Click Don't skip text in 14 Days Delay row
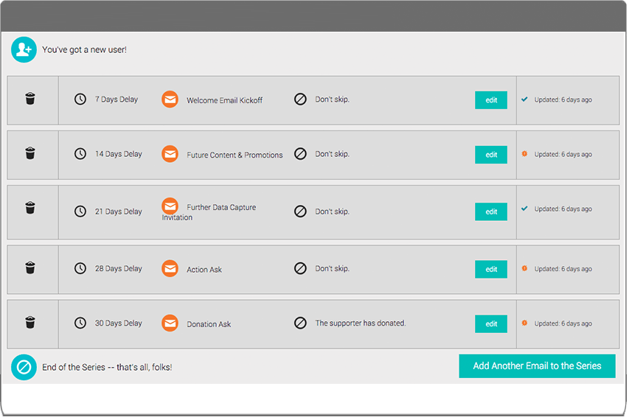The image size is (629, 420). 332,154
